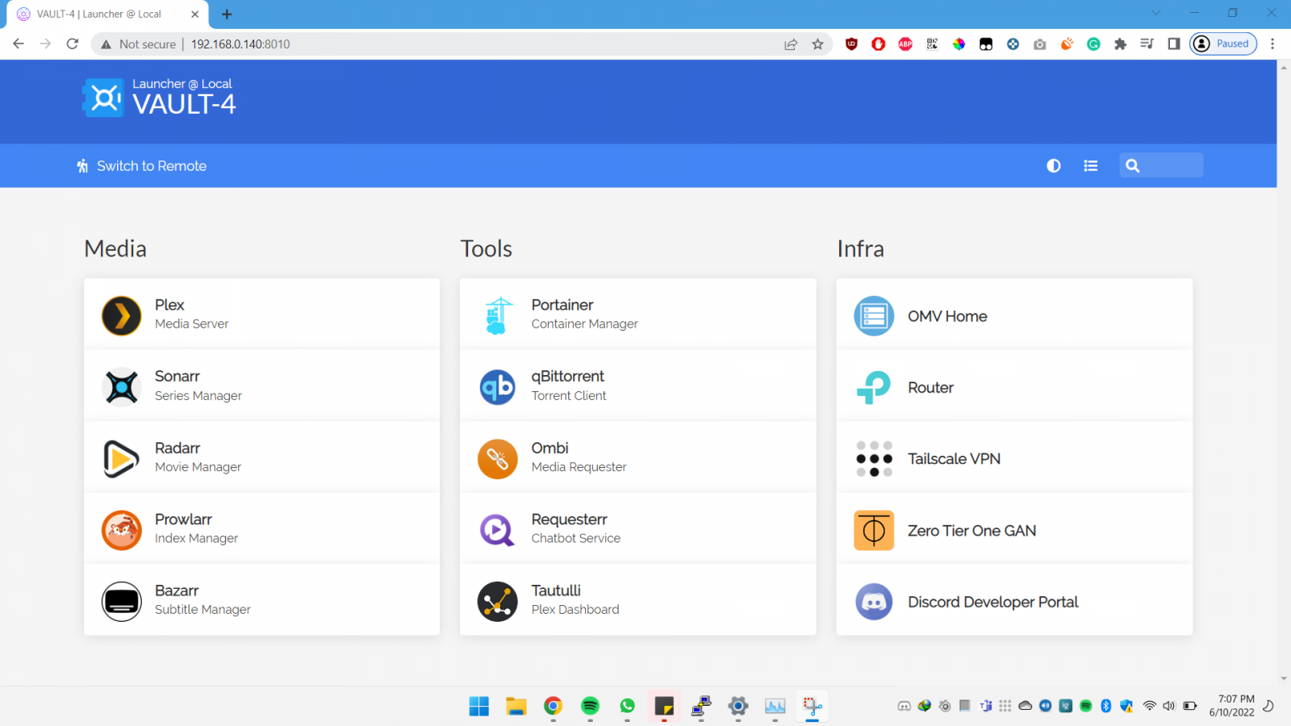Click the address bar URL

(x=240, y=44)
